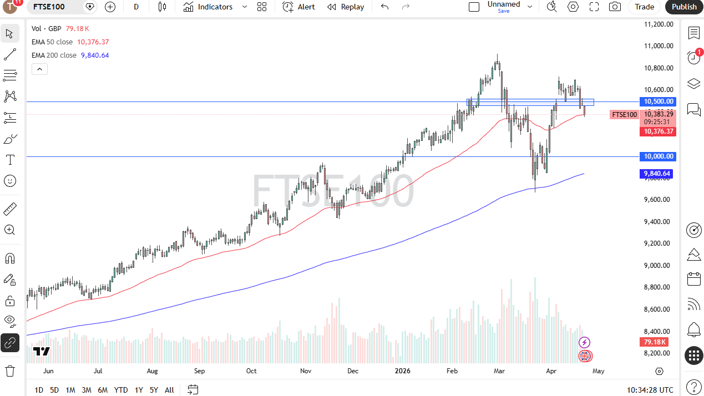This screenshot has height=396, width=704.
Task: Open the apps grid menu
Action: pos(693,356)
